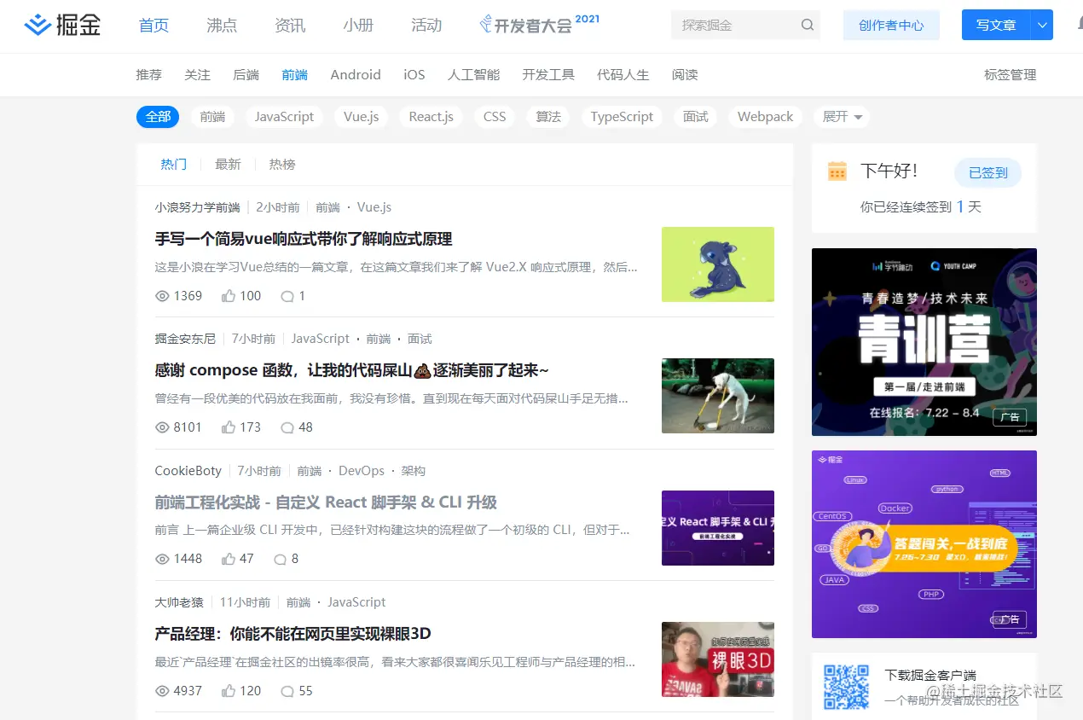Like the React CLI article with 47 likes
The width and height of the screenshot is (1083, 720).
click(x=229, y=559)
